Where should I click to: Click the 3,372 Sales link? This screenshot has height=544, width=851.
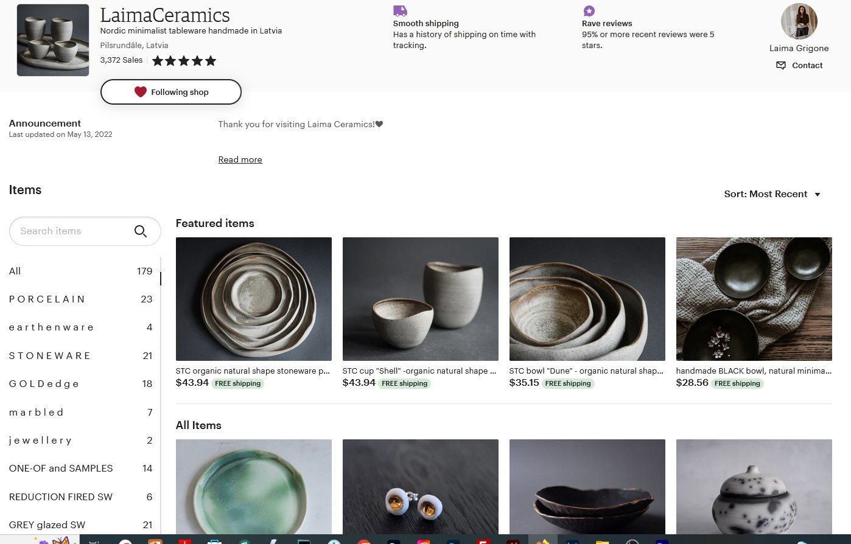click(121, 60)
